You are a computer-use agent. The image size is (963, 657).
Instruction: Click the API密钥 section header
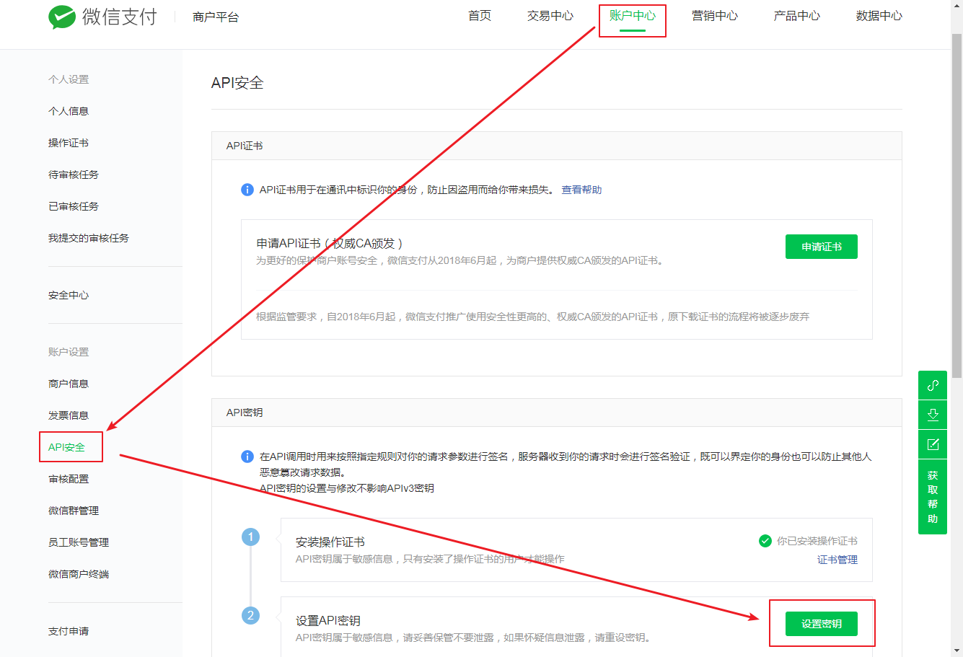click(x=245, y=413)
